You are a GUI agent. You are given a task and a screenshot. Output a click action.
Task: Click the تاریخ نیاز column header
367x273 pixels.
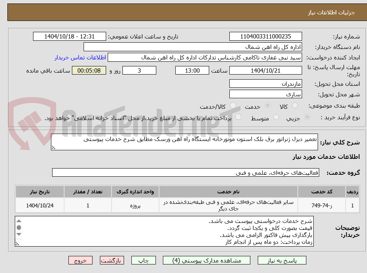pyautogui.click(x=40, y=192)
